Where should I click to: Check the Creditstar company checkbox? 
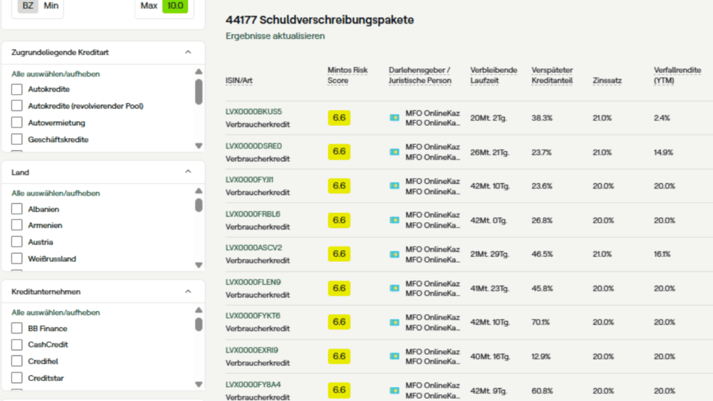coord(17,378)
